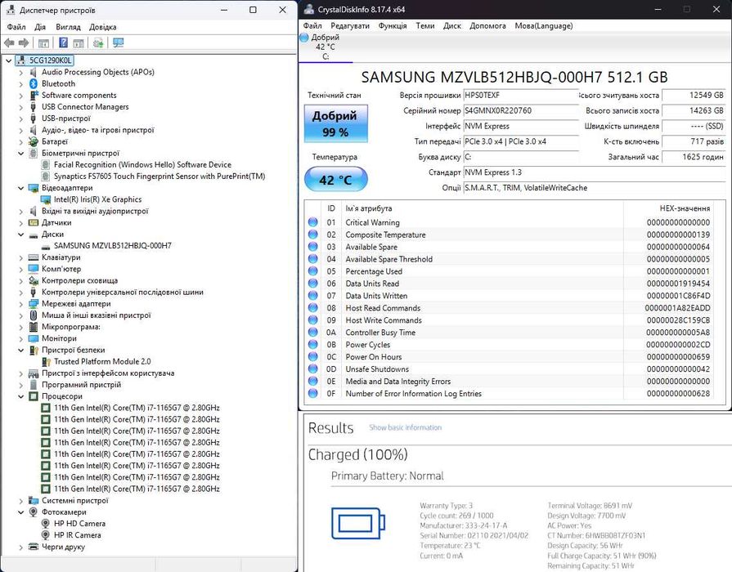Expand the Audio Processing Objects (APOs) node

[x=20, y=72]
